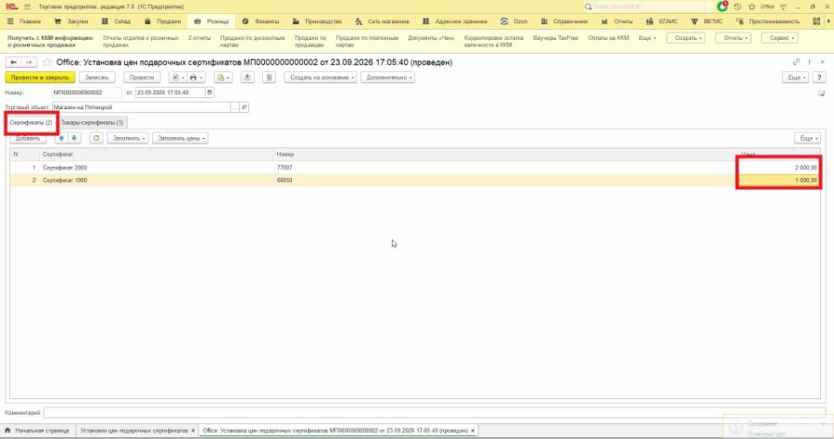The width and height of the screenshot is (834, 439).
Task: Add document to favorites with star icon
Action: pos(47,62)
